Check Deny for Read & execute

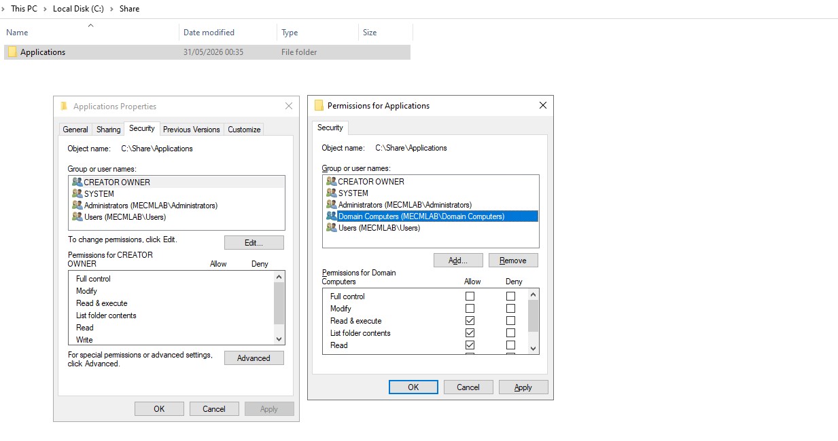click(510, 321)
